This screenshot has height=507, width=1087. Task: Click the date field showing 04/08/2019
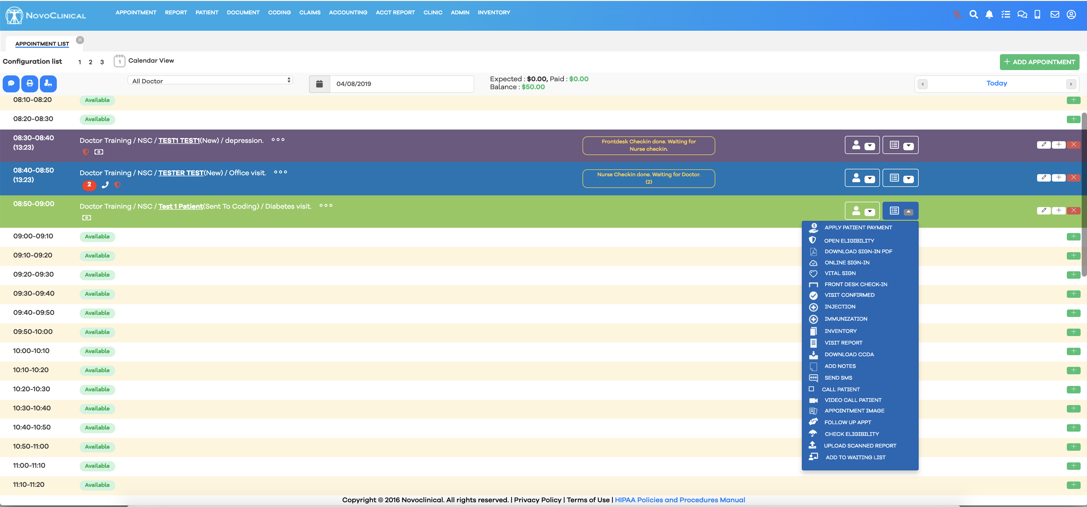(401, 84)
